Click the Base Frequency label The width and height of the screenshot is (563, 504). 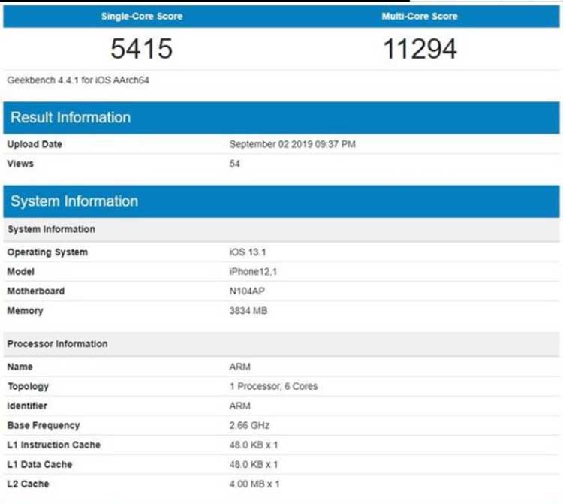tap(43, 425)
